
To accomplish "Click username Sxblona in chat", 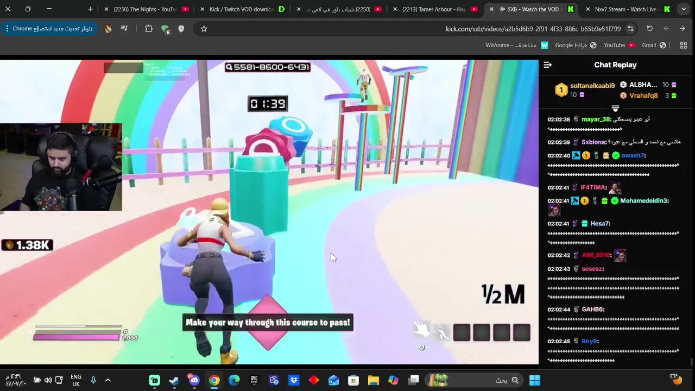I will click(593, 142).
